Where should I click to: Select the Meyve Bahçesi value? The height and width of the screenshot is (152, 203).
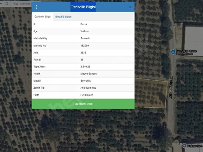tap(89, 74)
